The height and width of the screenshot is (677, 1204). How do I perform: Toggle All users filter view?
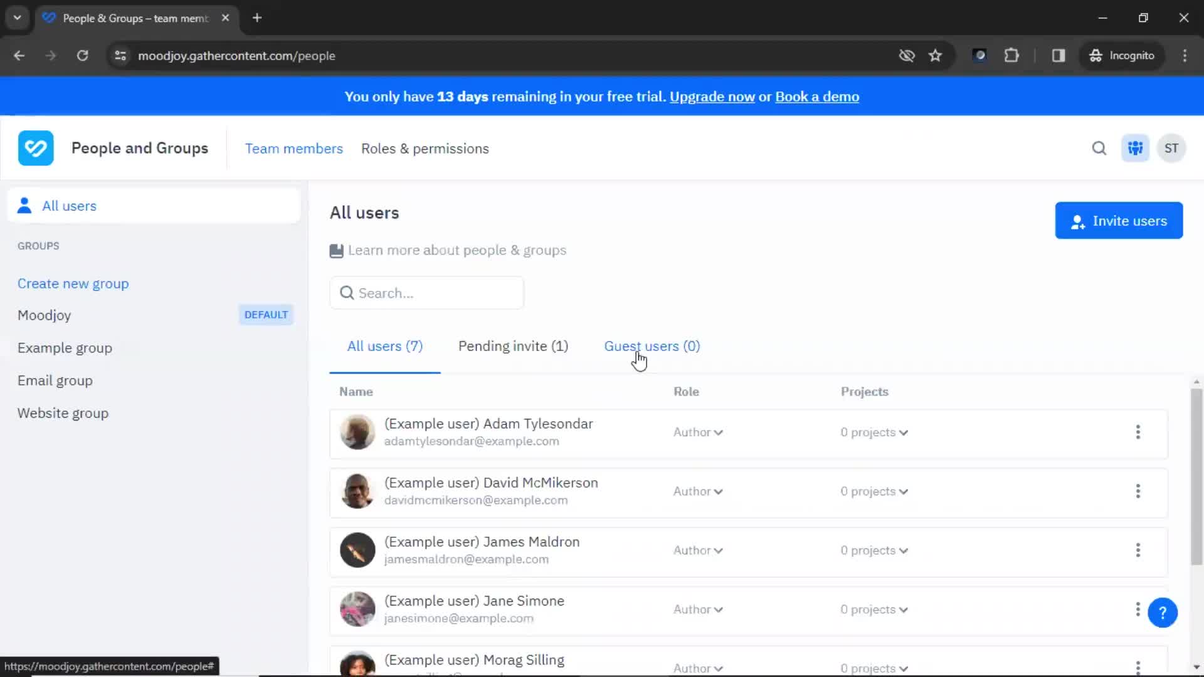pos(384,345)
